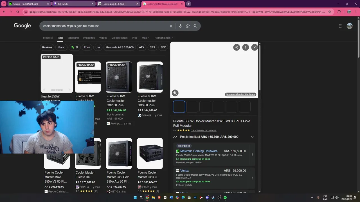Screen dimensions: 360x202
Task: Reload the current page
Action: tap(17, 12)
